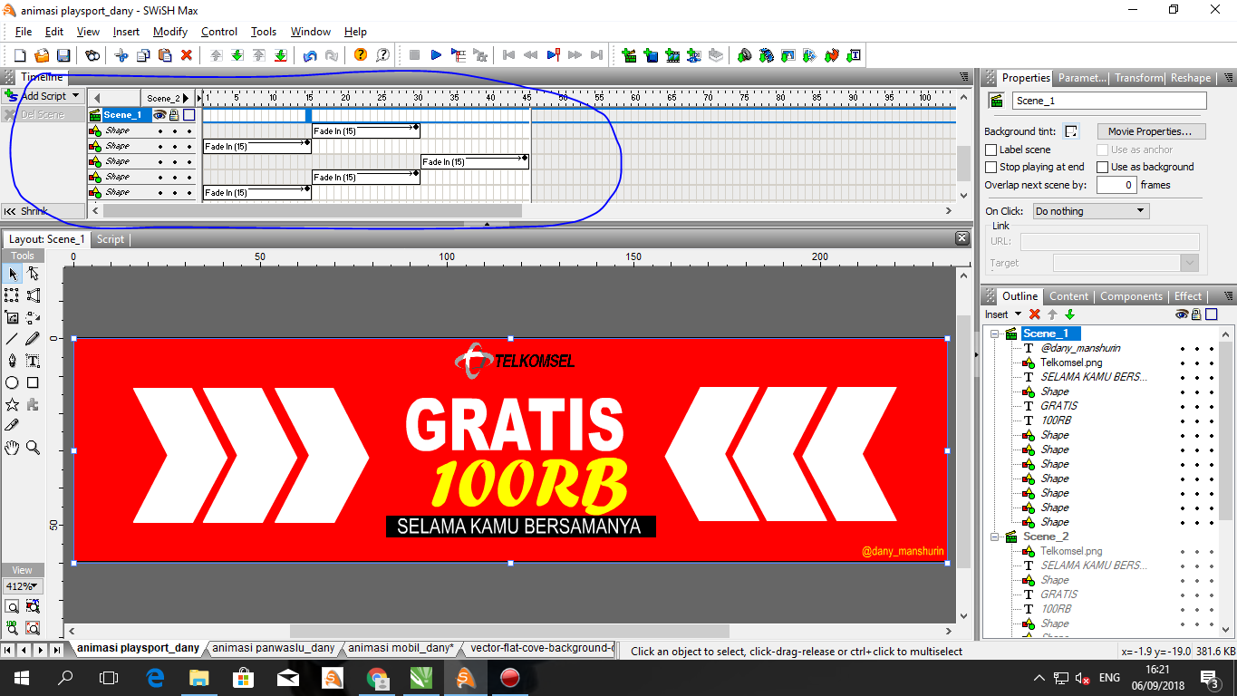
Task: Delete selection using the red X toolbar icon
Action: pyautogui.click(x=187, y=55)
